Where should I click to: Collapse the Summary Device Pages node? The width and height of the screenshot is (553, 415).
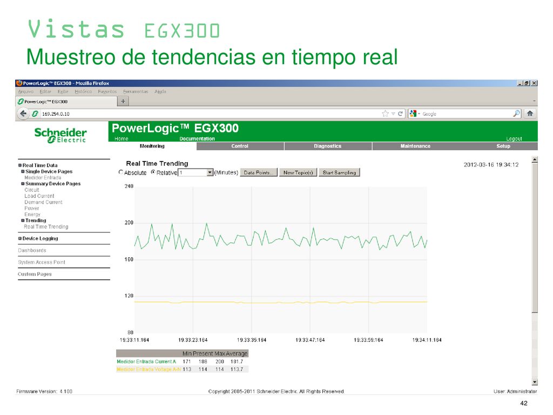tap(23, 184)
